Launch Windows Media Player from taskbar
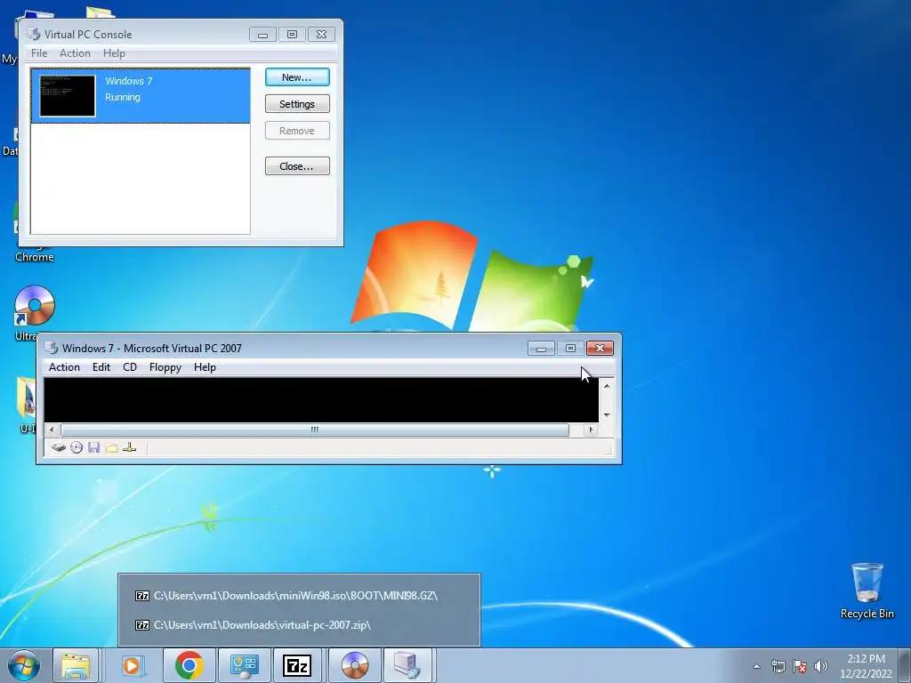Screen dimensions: 911x683 click(x=132, y=665)
